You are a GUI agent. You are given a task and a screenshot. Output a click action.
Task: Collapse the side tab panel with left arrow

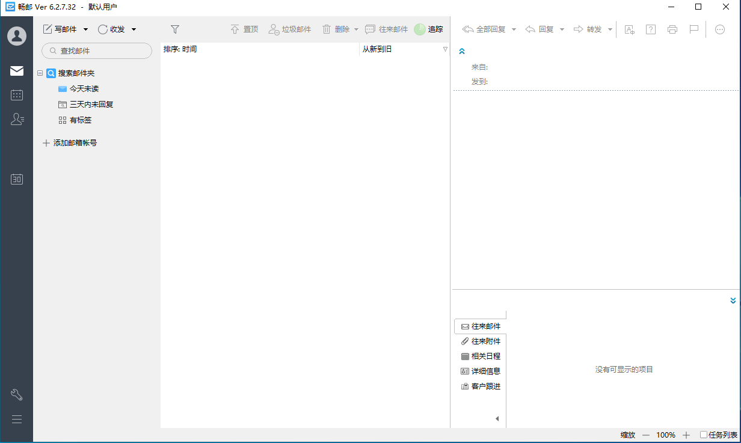click(497, 419)
